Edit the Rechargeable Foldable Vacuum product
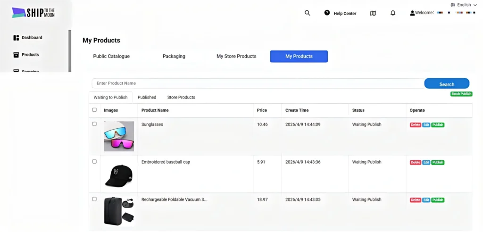483x232 pixels. coord(426,200)
